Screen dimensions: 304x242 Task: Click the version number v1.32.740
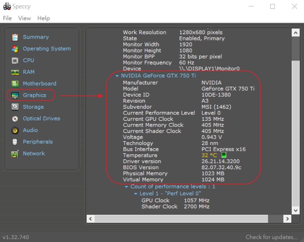click(x=16, y=237)
